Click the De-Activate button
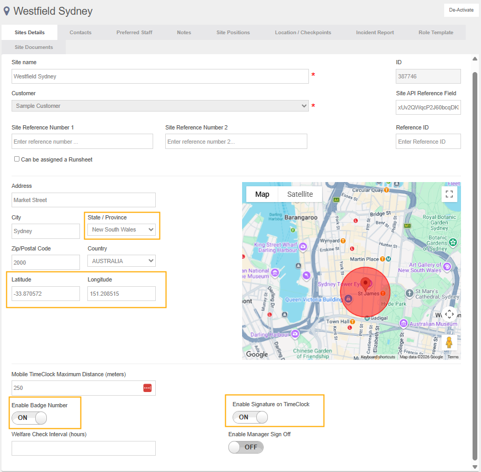Viewport: 481px width, 472px height. point(461,10)
